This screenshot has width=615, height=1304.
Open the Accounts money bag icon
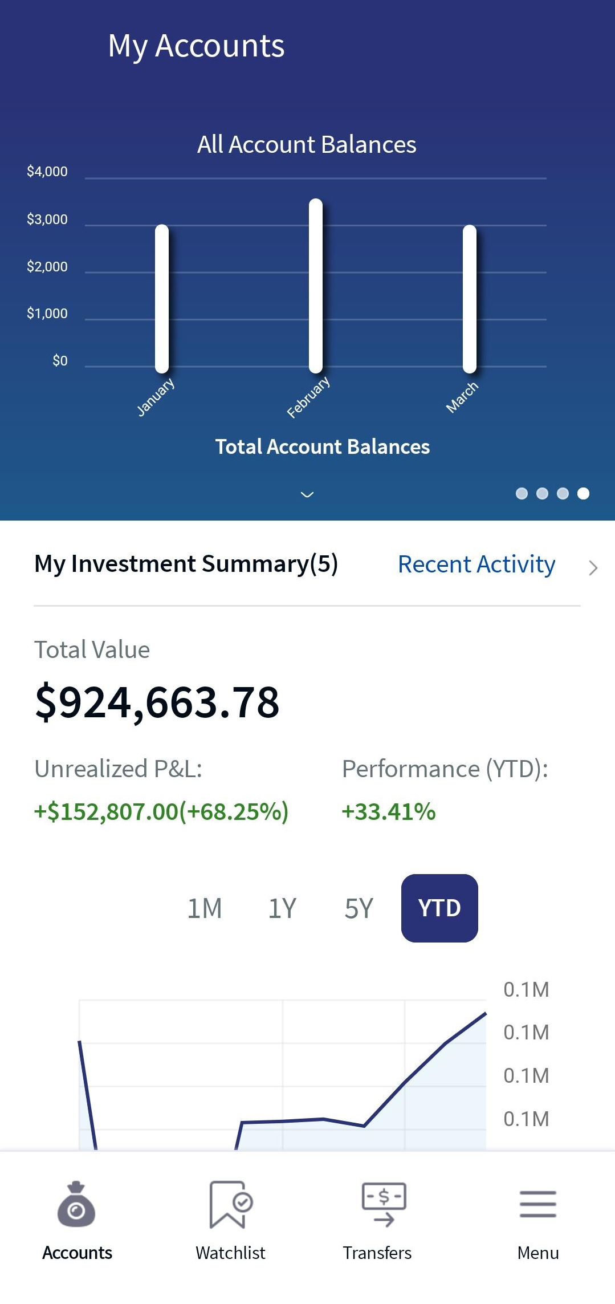[x=76, y=1204]
